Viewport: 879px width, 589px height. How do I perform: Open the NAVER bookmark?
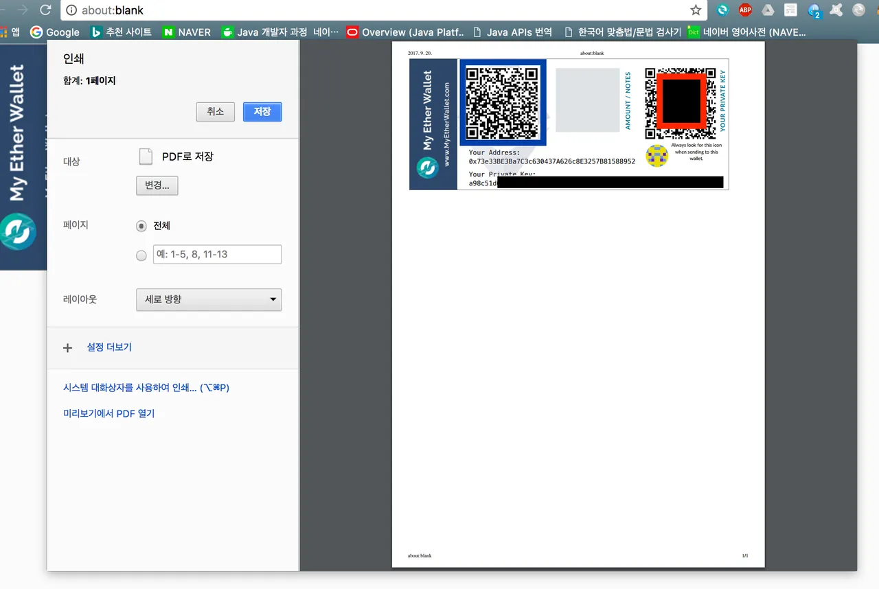187,32
